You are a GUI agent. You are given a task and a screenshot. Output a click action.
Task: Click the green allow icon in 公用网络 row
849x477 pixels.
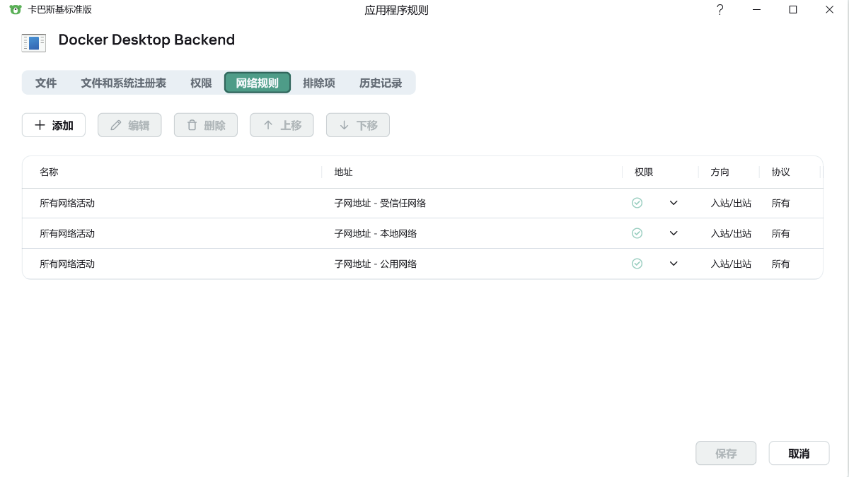click(637, 264)
